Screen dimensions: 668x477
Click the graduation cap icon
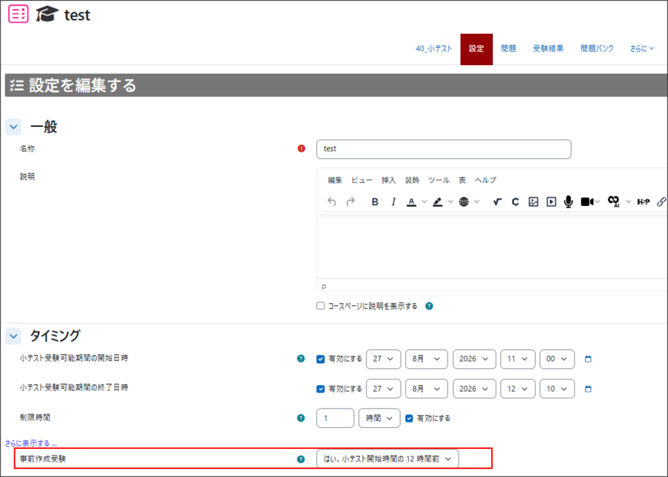pyautogui.click(x=46, y=14)
